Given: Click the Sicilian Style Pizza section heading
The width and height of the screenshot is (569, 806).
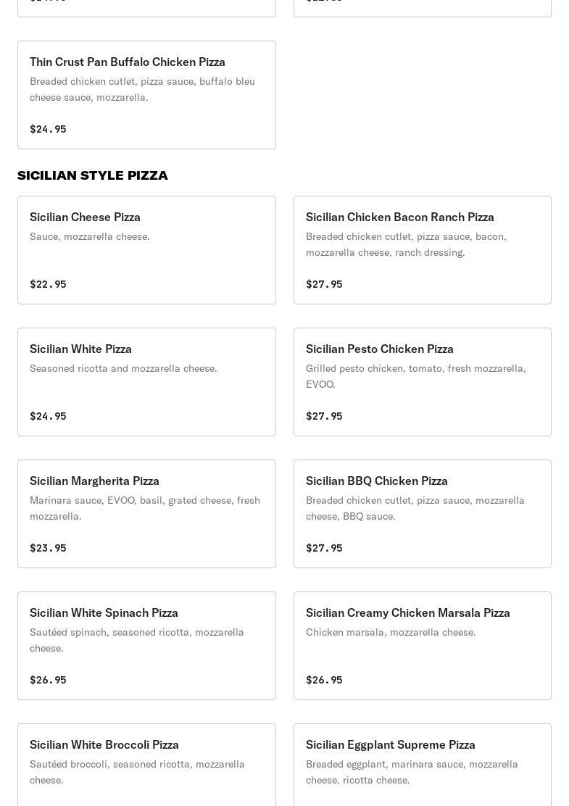Looking at the screenshot, I should point(93,175).
